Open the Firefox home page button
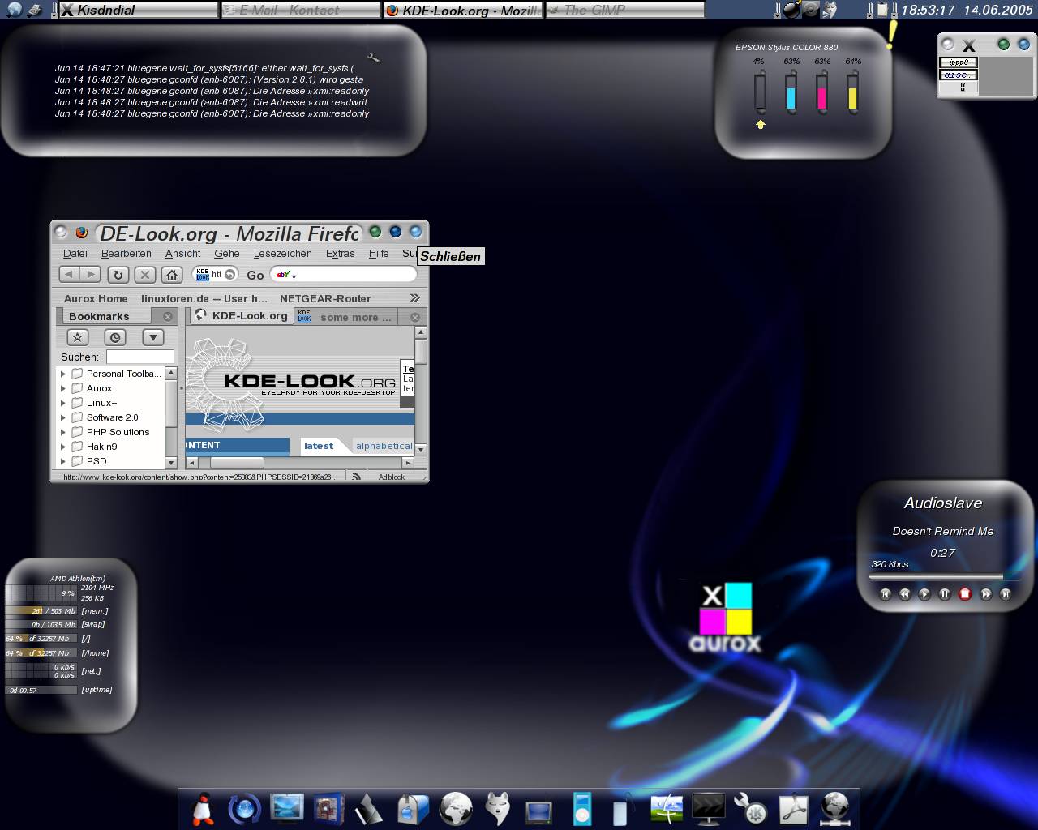This screenshot has width=1038, height=830. click(x=172, y=275)
